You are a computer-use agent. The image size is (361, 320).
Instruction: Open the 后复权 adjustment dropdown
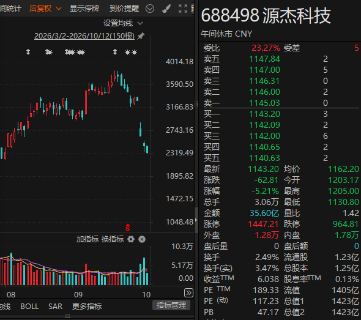click(x=45, y=9)
